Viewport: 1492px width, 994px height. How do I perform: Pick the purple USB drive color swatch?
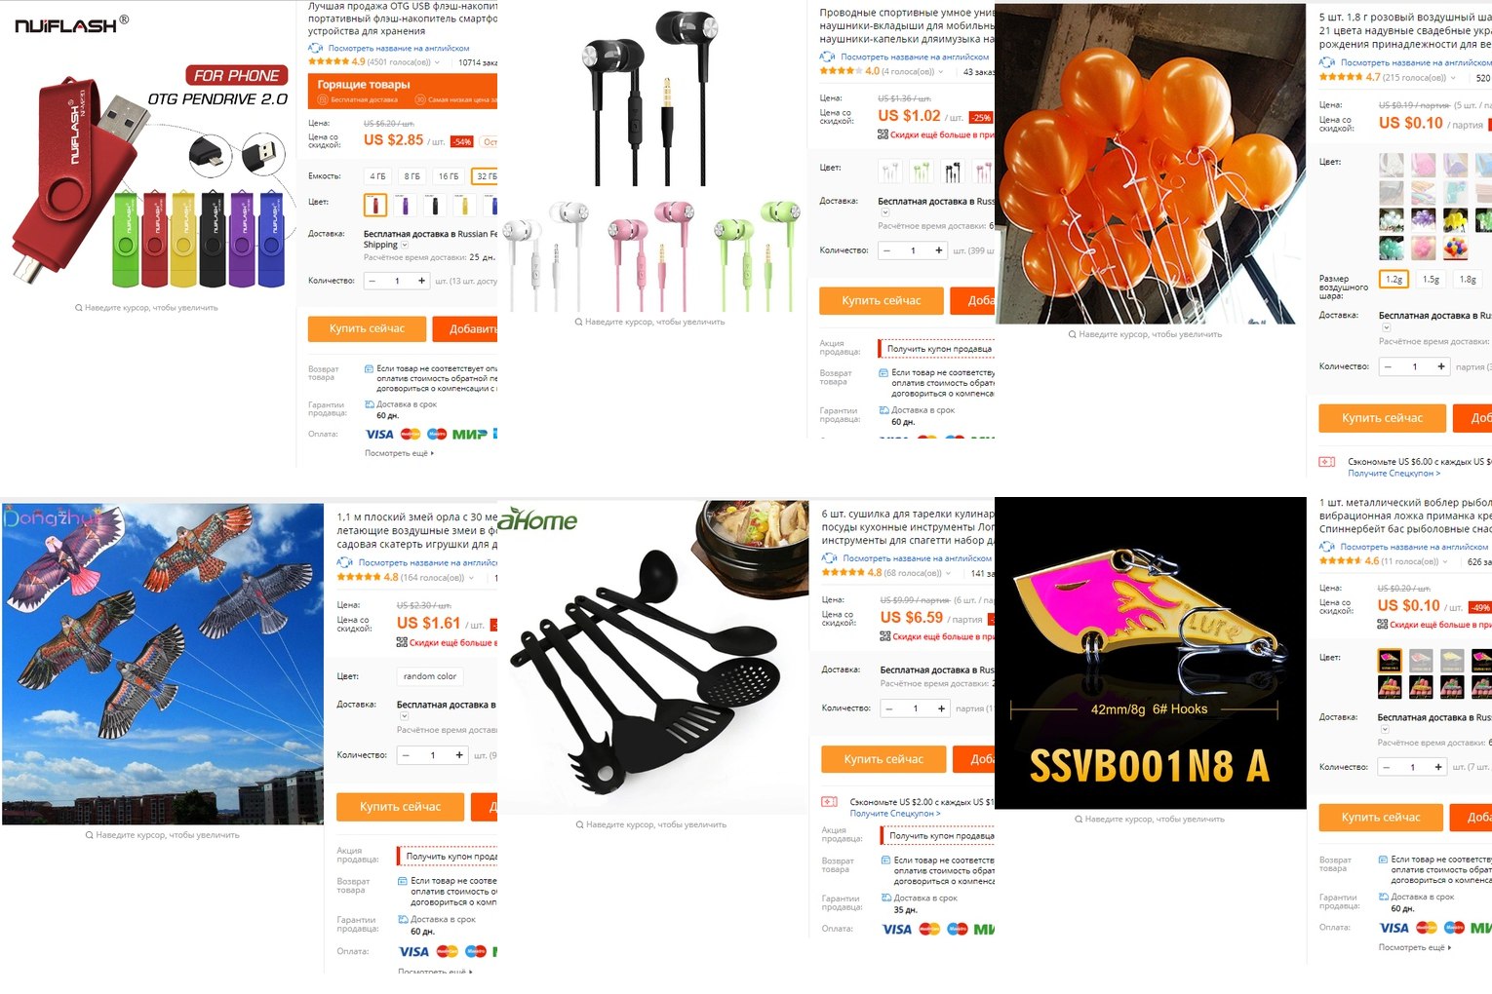[x=405, y=206]
